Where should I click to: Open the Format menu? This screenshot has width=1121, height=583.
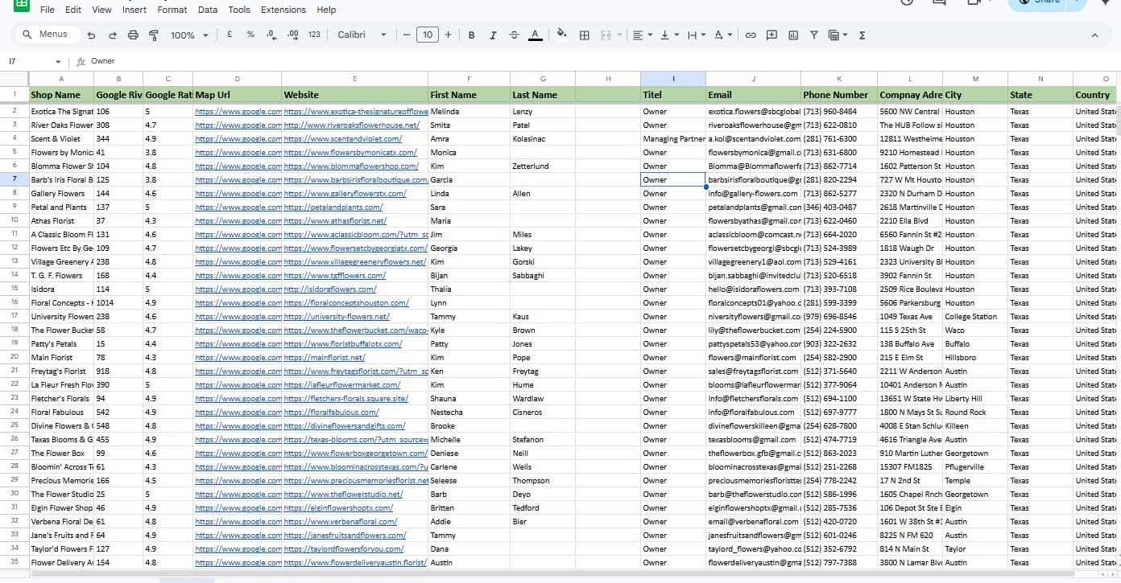pyautogui.click(x=172, y=10)
